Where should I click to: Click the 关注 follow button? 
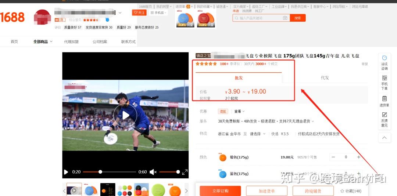click(139, 12)
